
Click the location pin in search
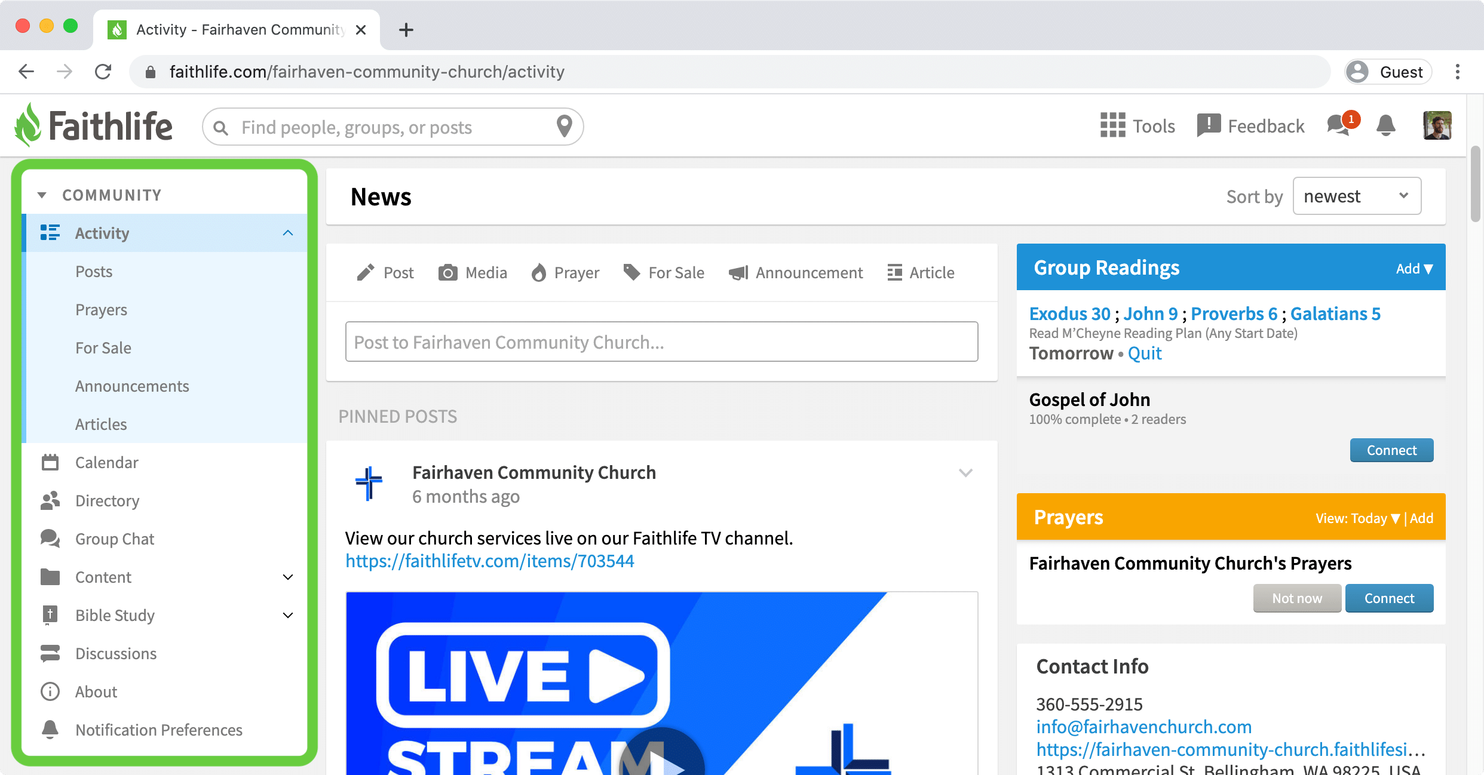[x=564, y=126]
